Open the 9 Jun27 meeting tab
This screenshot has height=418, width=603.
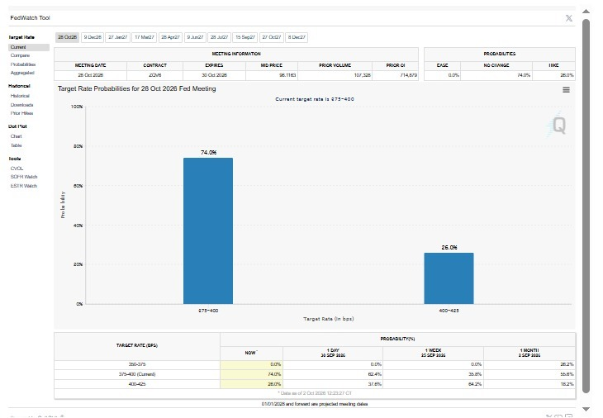click(195, 37)
